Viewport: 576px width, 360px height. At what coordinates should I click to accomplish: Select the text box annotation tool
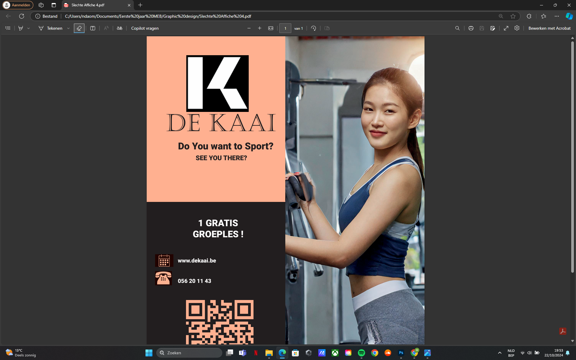(92, 28)
